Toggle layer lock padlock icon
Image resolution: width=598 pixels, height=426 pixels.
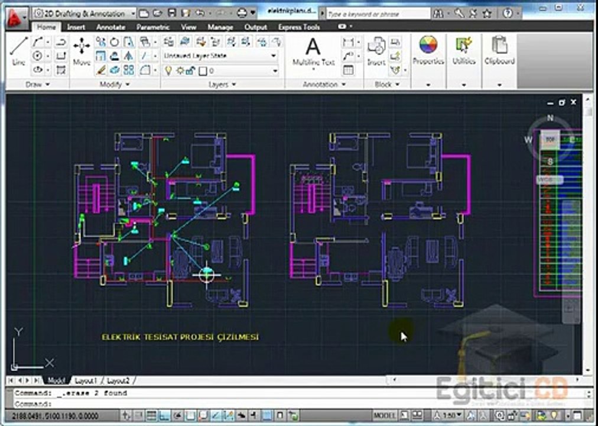tap(190, 70)
